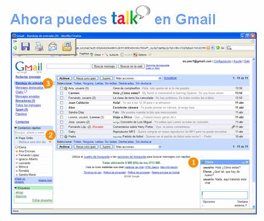Open the Redactar mensaje link
The width and height of the screenshot is (264, 221).
click(x=28, y=77)
